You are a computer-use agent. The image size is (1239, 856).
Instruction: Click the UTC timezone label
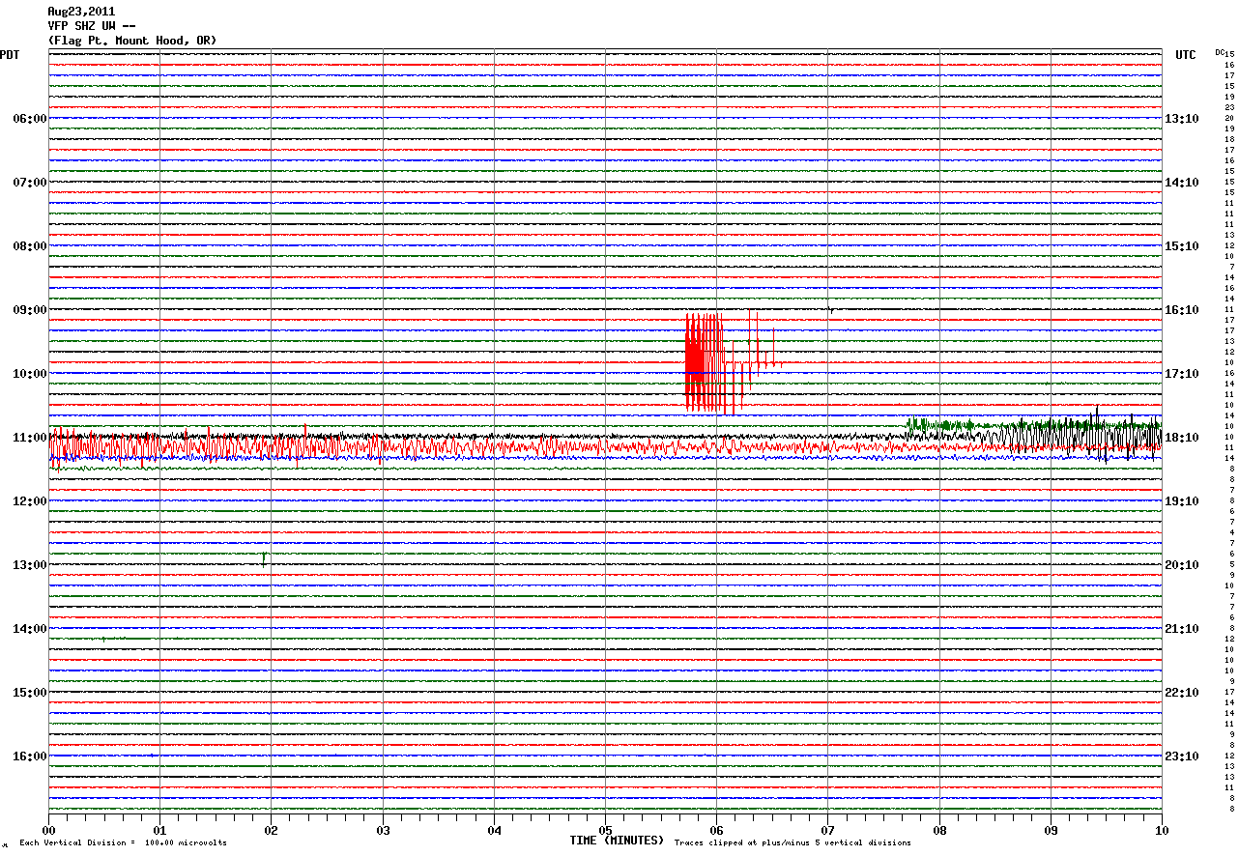point(1185,55)
